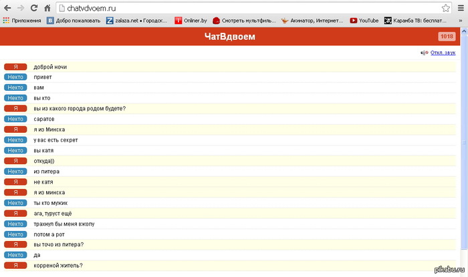Image resolution: width=468 pixels, height=277 pixels.
Task: Open the Приложения apps shortcut
Action: click(22, 21)
